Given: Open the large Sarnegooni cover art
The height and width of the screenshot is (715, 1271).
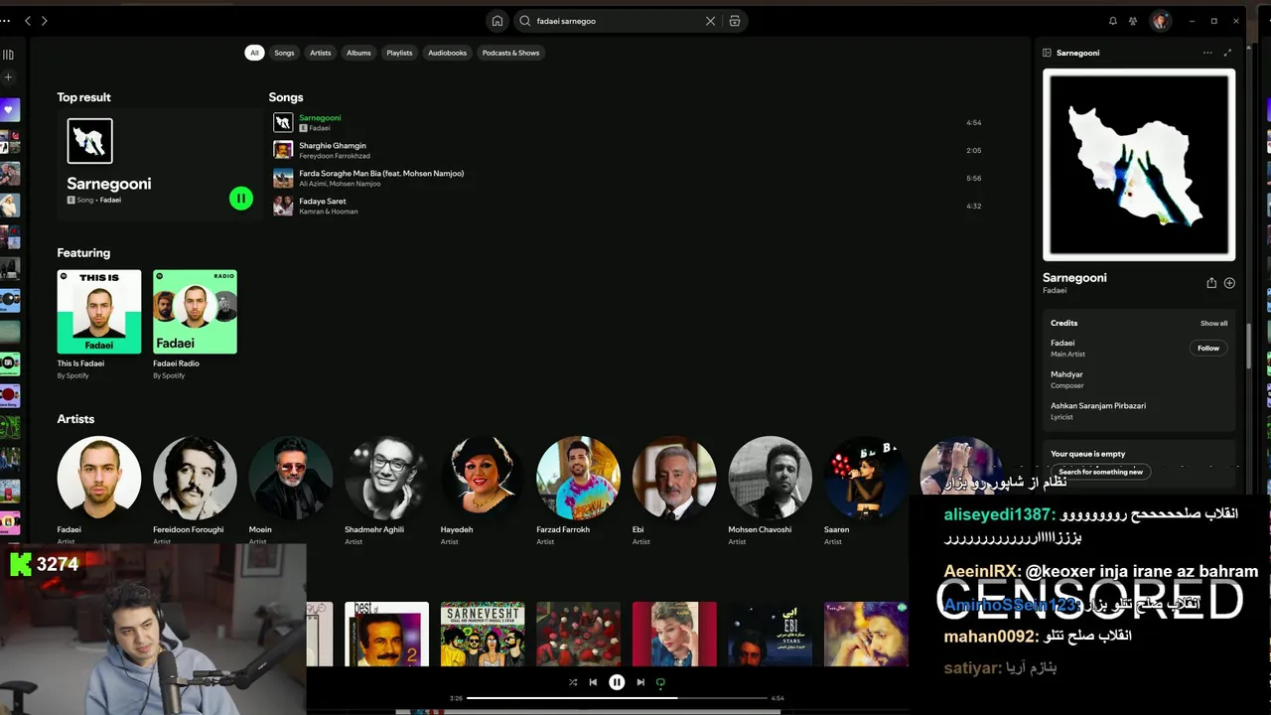Looking at the screenshot, I should tap(1139, 165).
